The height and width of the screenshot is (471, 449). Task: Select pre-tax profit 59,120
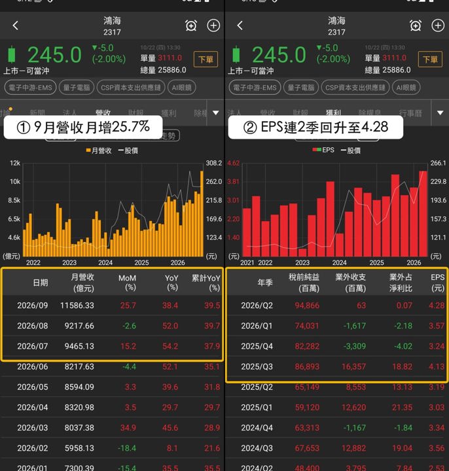pos(307,408)
